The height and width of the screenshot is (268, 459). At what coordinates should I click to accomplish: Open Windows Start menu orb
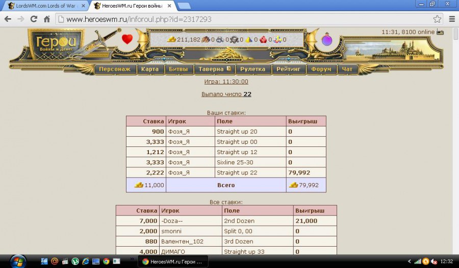17,261
